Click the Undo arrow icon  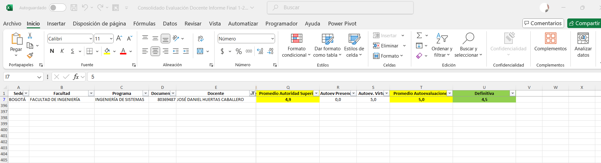(85, 8)
